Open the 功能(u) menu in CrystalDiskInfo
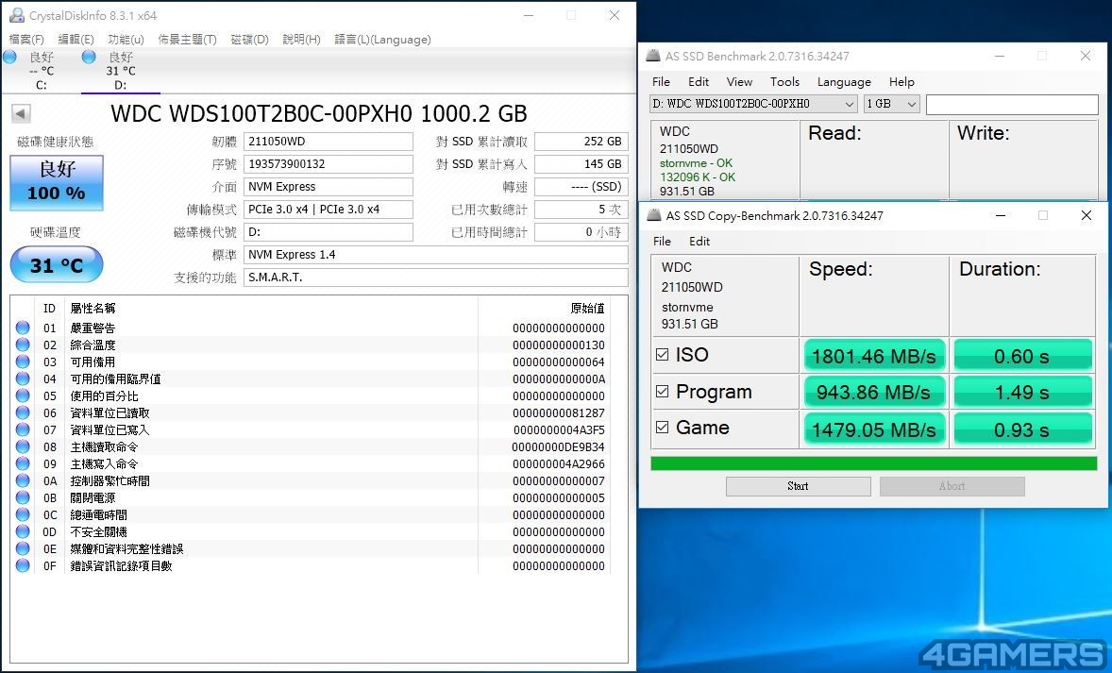 126,40
